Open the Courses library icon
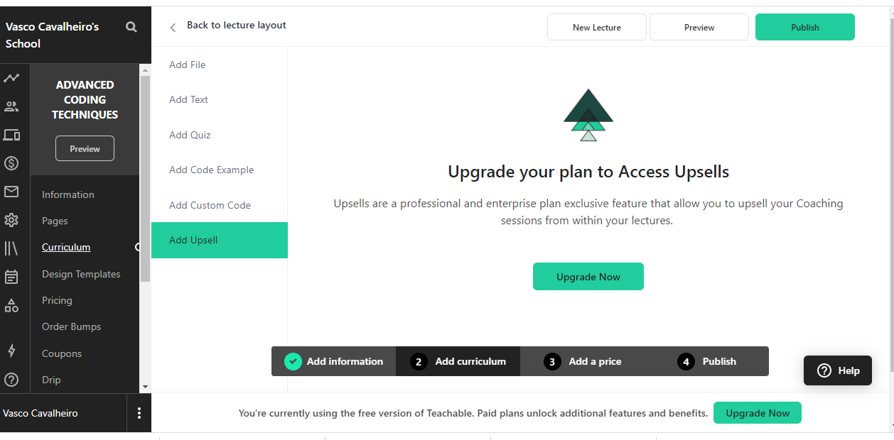Image resolution: width=894 pixels, height=440 pixels. click(x=11, y=248)
